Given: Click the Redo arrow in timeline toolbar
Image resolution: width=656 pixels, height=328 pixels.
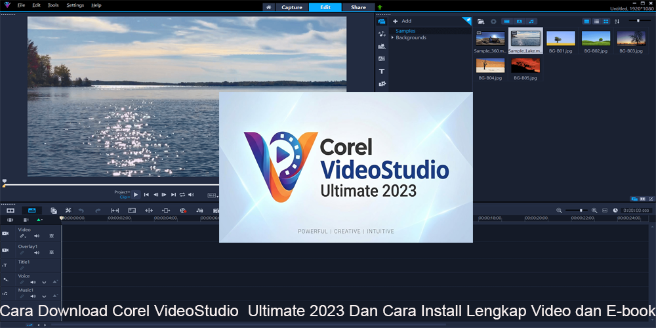Looking at the screenshot, I should pyautogui.click(x=98, y=211).
